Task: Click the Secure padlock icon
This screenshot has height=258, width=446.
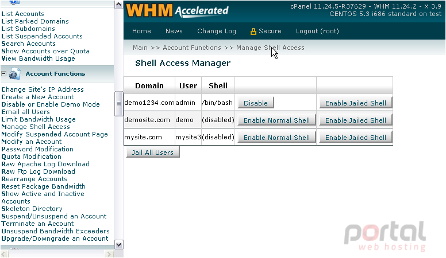Action: pyautogui.click(x=253, y=32)
